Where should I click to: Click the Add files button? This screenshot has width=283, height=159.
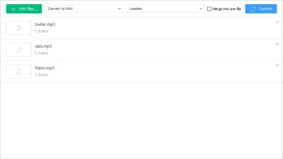click(x=24, y=9)
